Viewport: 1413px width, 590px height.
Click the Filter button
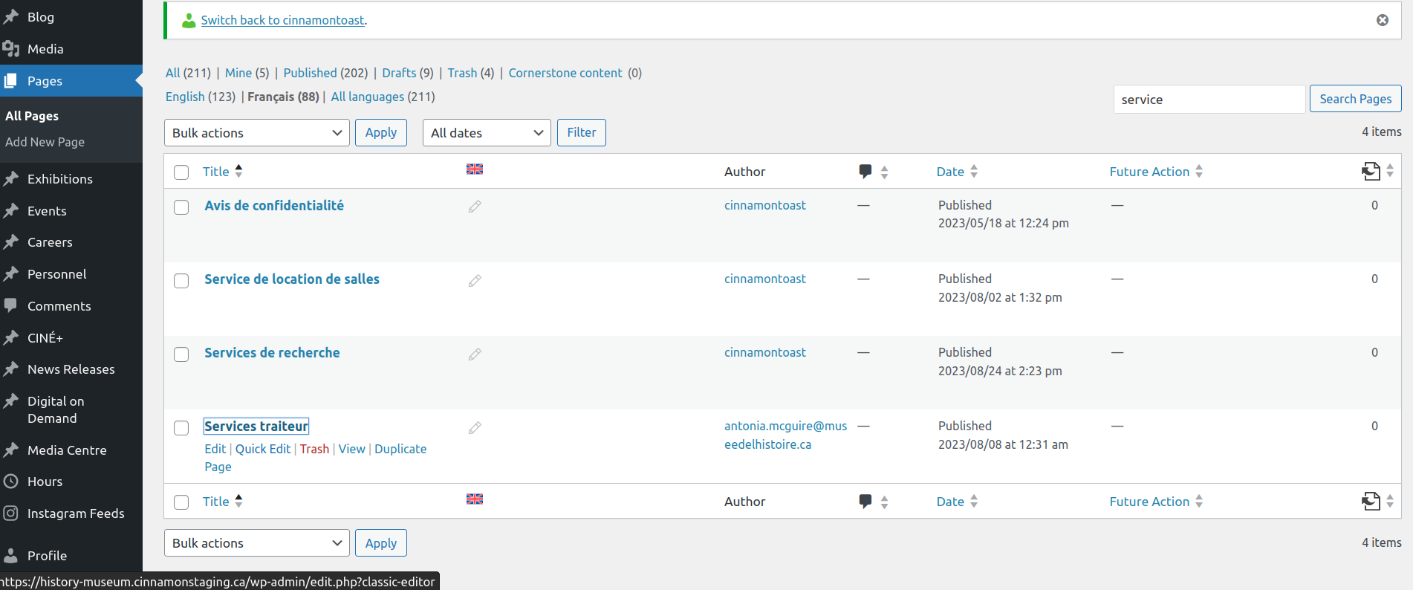(x=582, y=132)
